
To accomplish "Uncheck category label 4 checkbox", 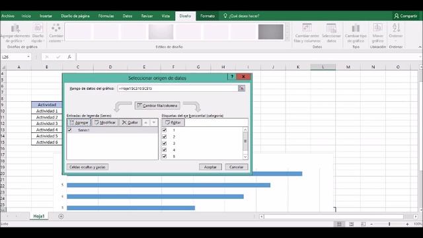I will 165,150.
